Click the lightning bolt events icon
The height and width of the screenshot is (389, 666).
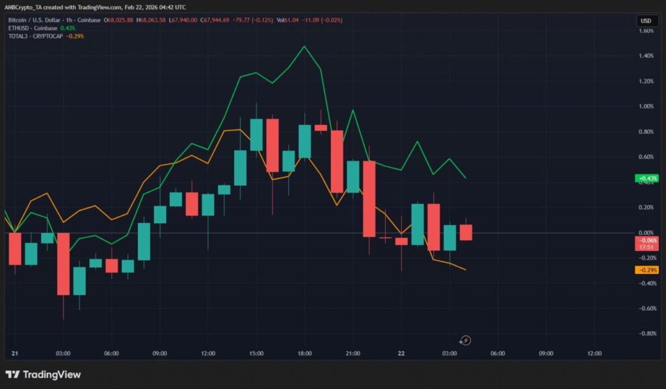point(465,340)
